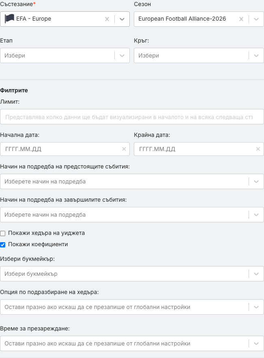This screenshot has height=358, width=264.
Task: Click the EFA flag icon
Action: pos(9,19)
